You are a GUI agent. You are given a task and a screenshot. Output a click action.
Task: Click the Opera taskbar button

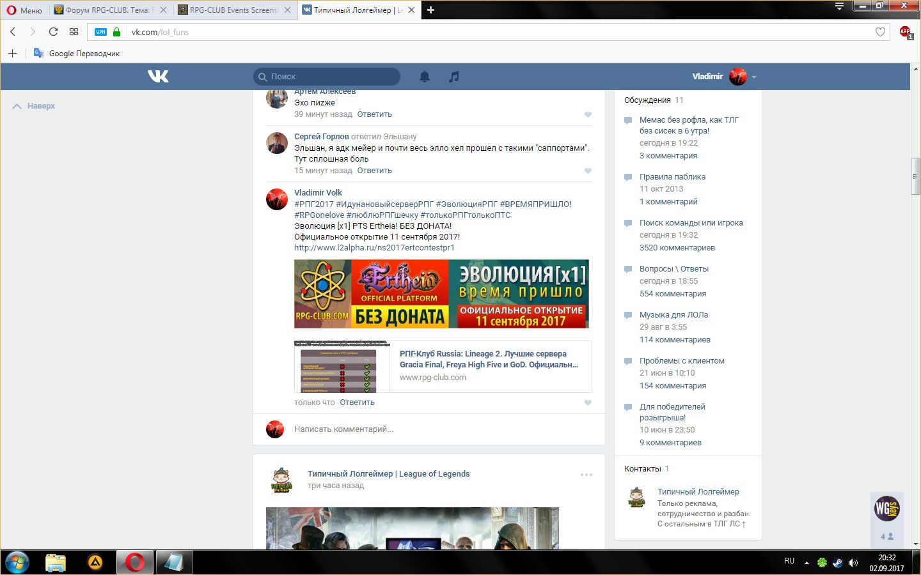(135, 562)
